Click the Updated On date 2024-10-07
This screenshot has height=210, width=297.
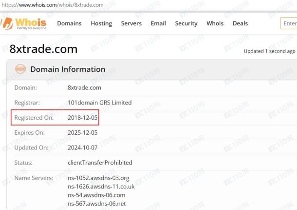tap(83, 147)
